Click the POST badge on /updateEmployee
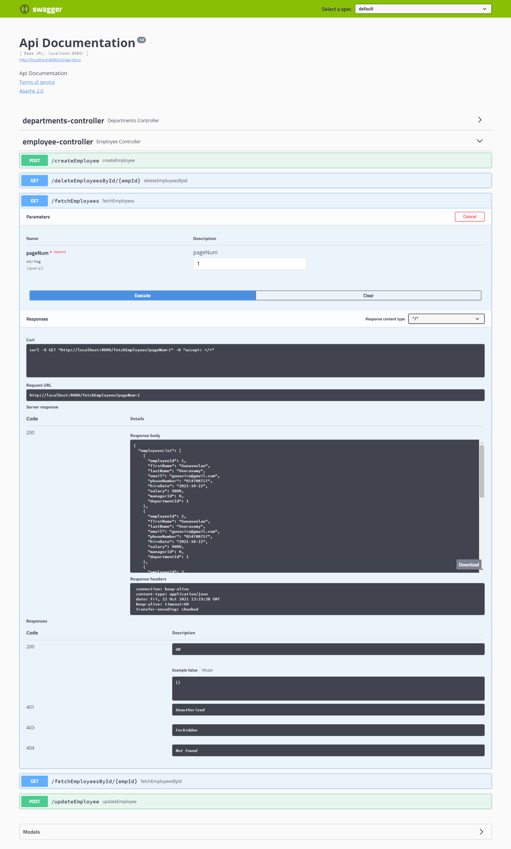Image resolution: width=511 pixels, height=849 pixels. click(x=34, y=801)
